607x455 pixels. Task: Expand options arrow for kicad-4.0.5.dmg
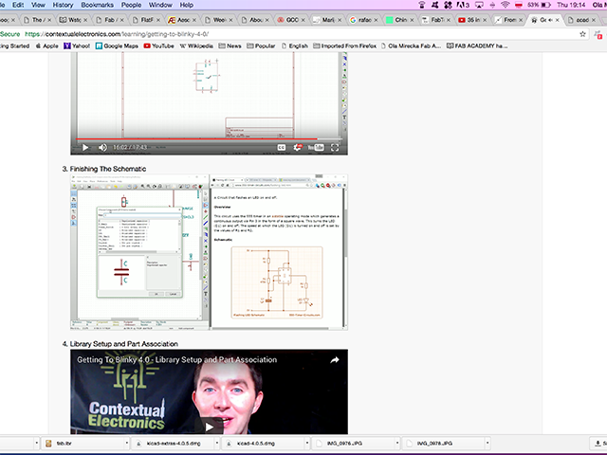coord(307,444)
